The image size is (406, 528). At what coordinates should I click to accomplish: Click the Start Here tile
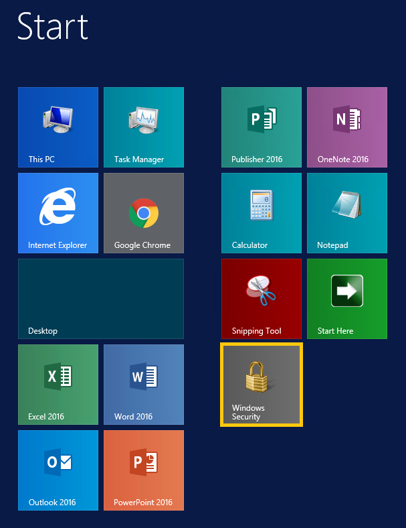347,299
